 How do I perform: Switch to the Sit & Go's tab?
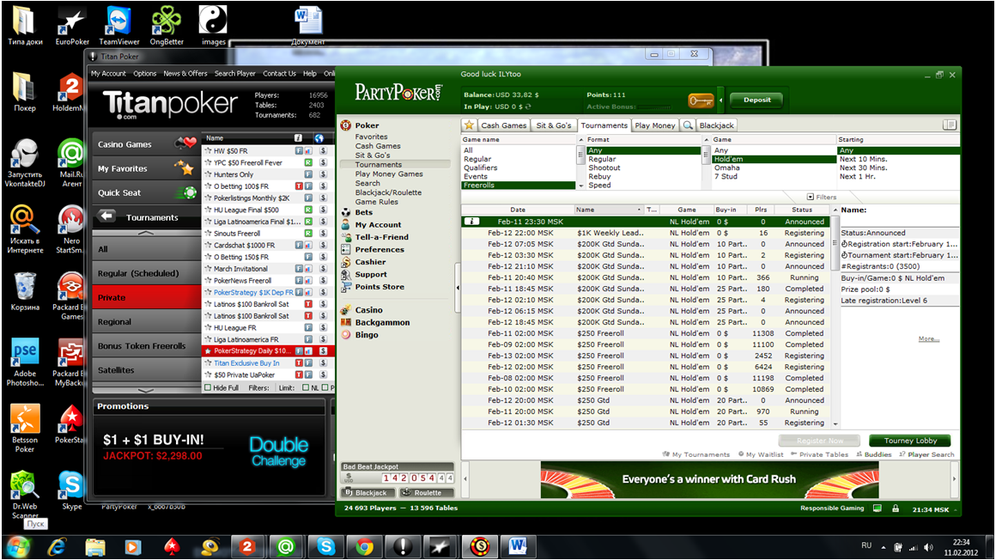[553, 125]
